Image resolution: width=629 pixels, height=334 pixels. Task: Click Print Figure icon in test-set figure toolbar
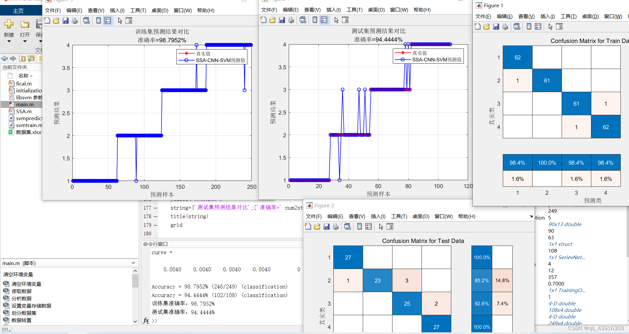291,20
